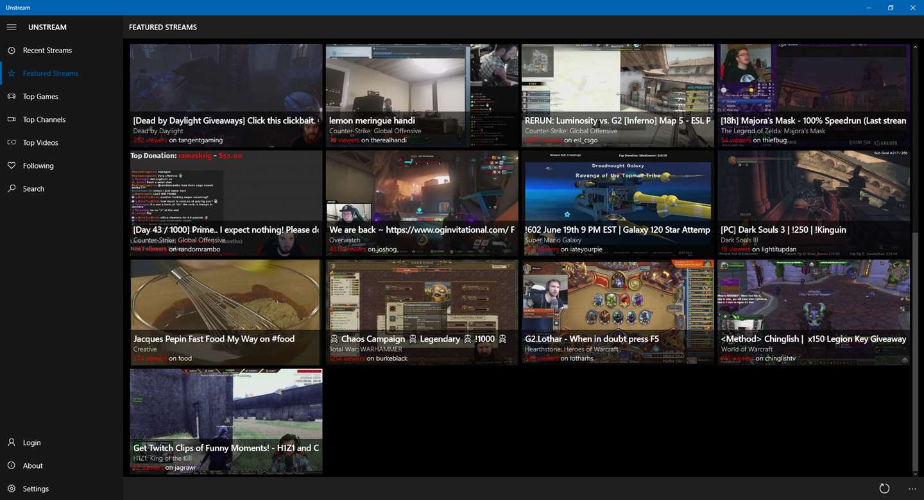This screenshot has width=924, height=500.
Task: Open Majora's Mask speedrun stream
Action: [x=814, y=96]
